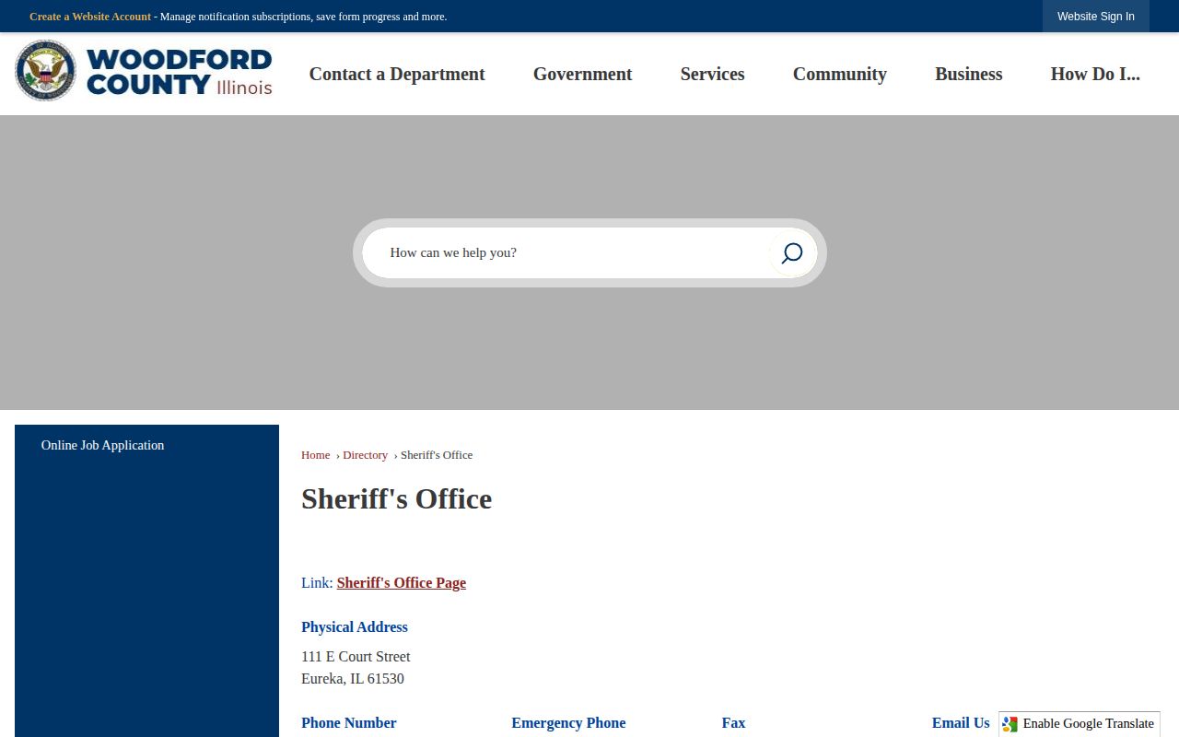
Task: Click Enable Google Translate button
Action: click(x=1079, y=724)
